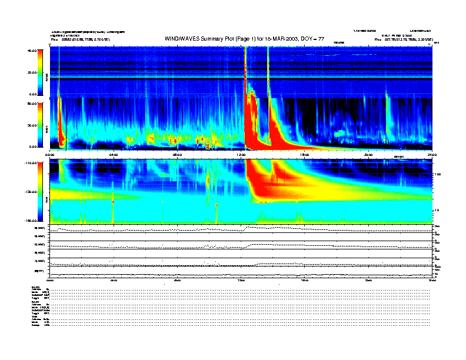Click the 40.00 label on RAD2 scale

pos(32,51)
